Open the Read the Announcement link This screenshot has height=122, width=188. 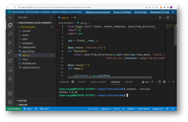tap(98, 12)
